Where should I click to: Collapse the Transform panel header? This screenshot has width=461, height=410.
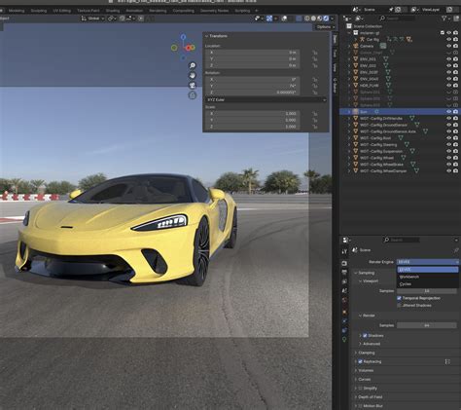(x=217, y=36)
